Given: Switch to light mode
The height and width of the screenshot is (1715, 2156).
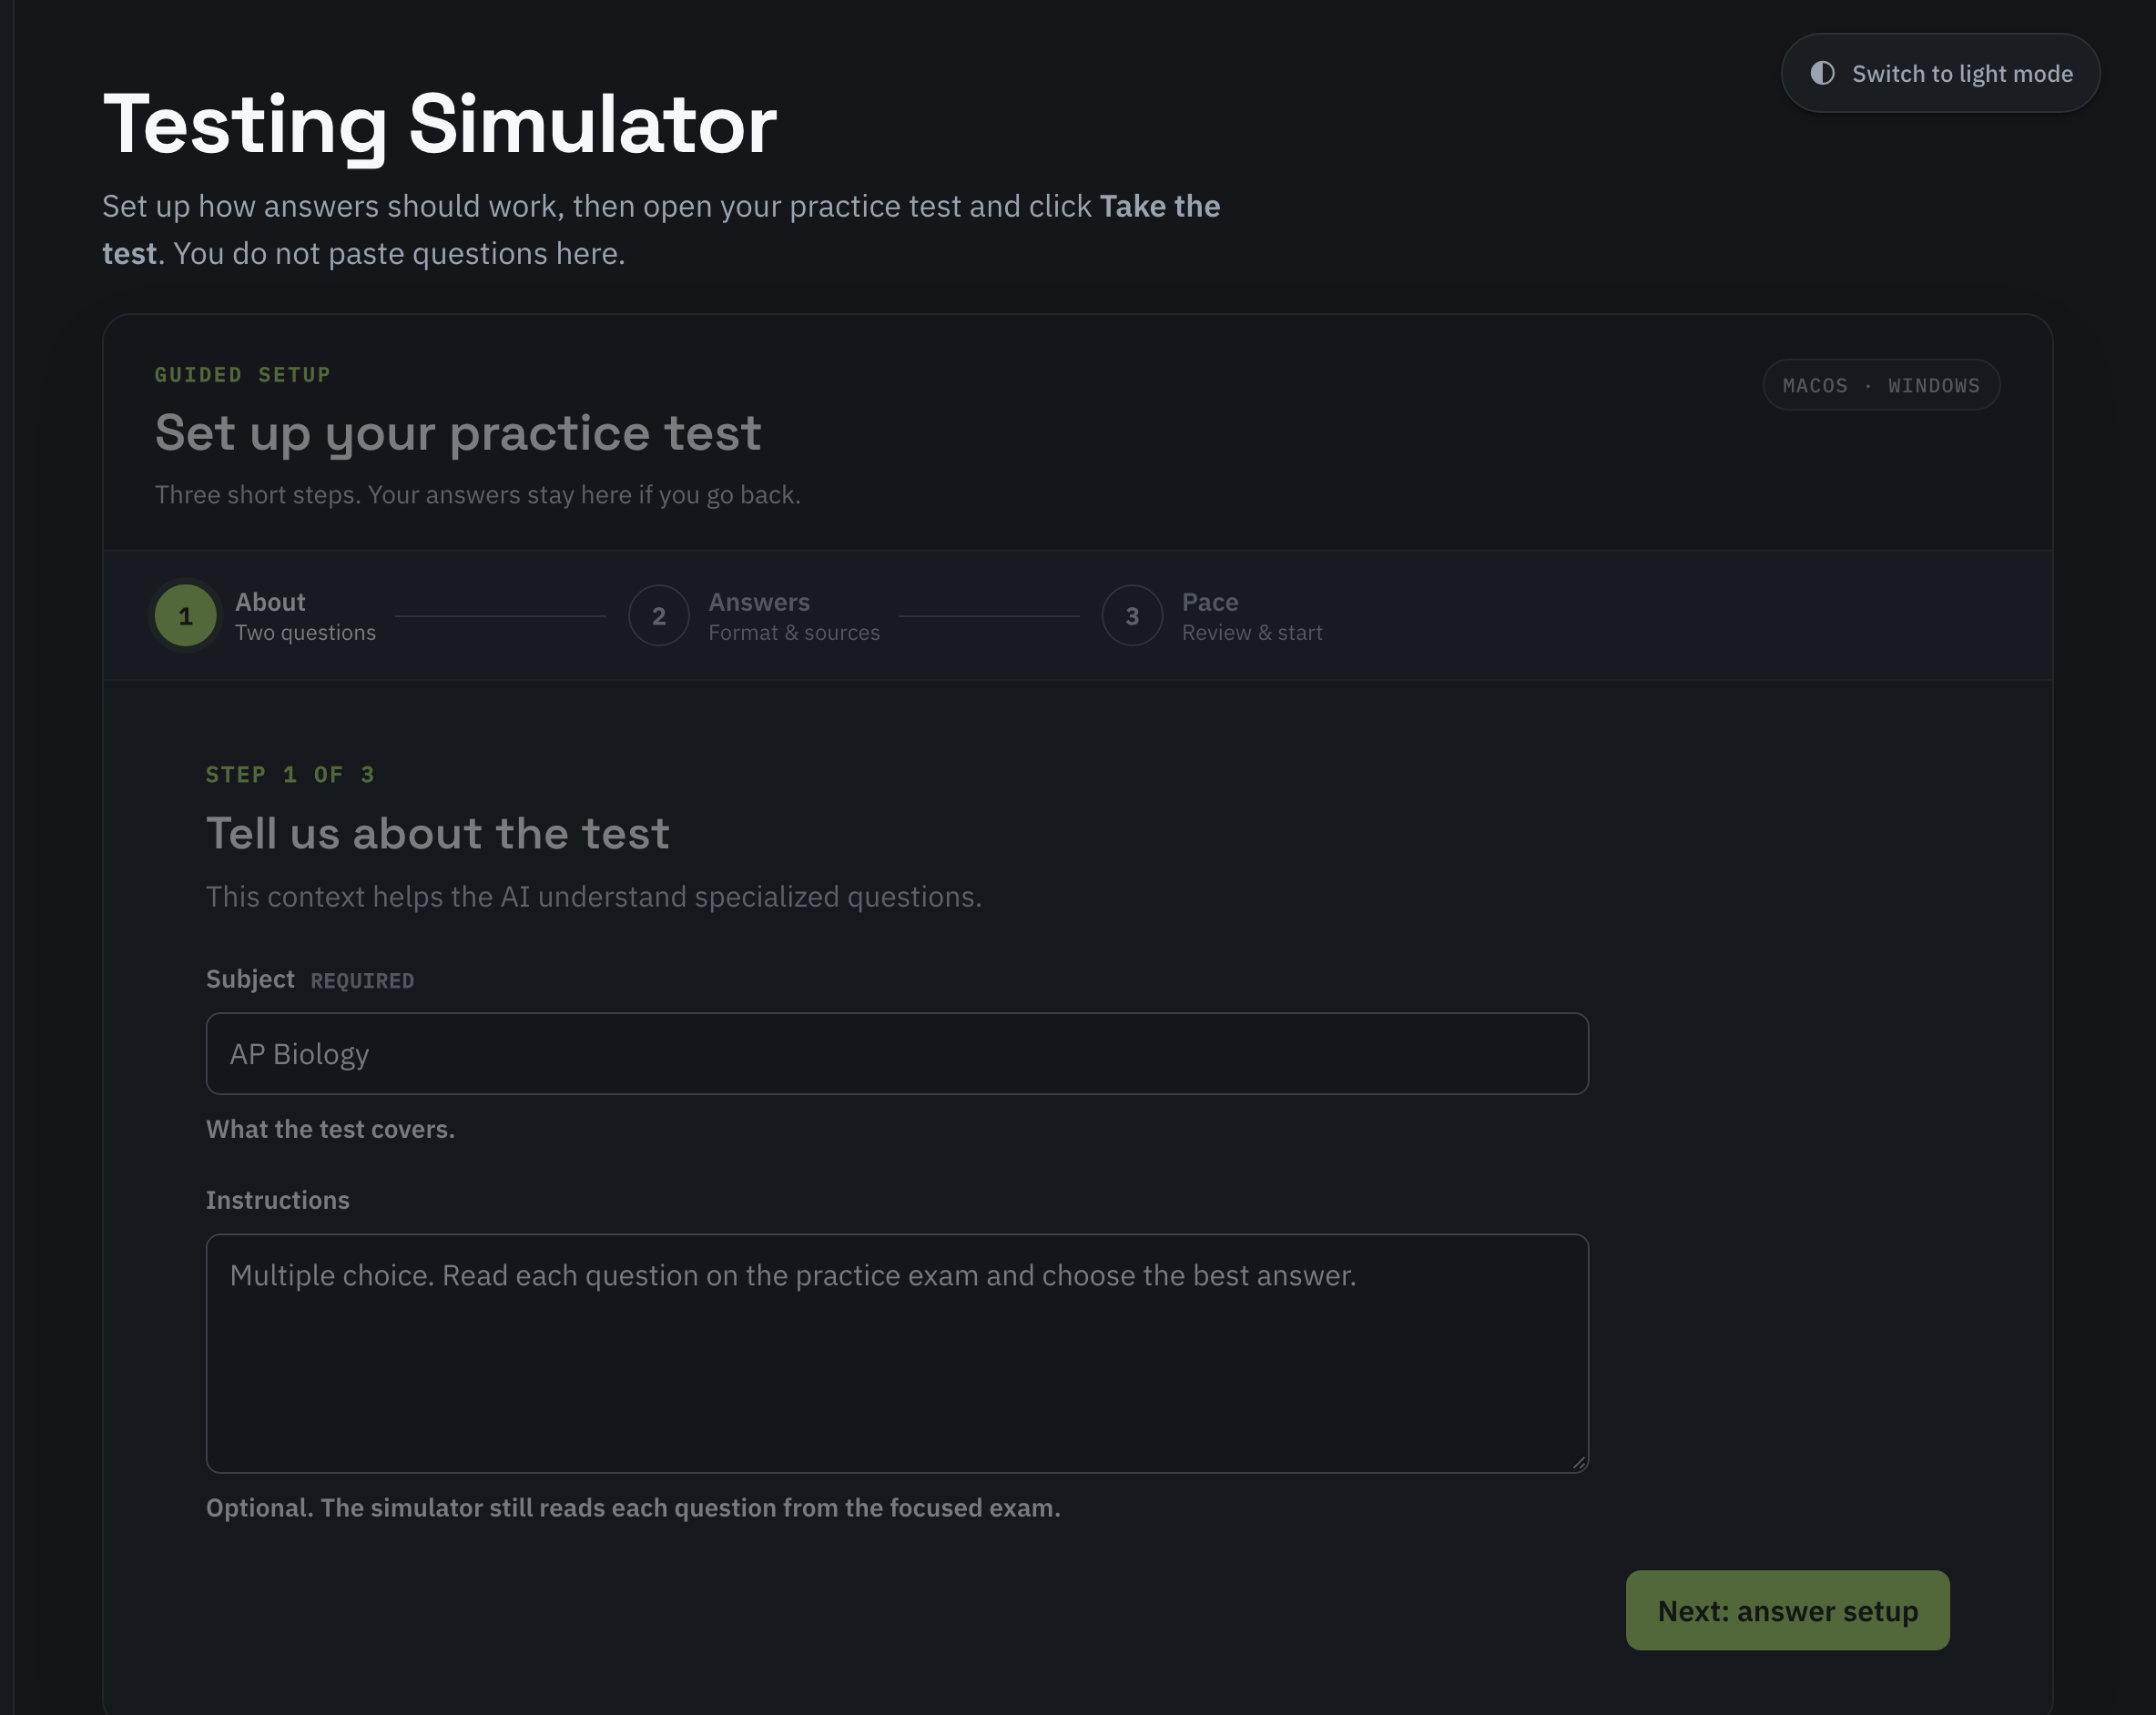Looking at the screenshot, I should tap(1940, 73).
